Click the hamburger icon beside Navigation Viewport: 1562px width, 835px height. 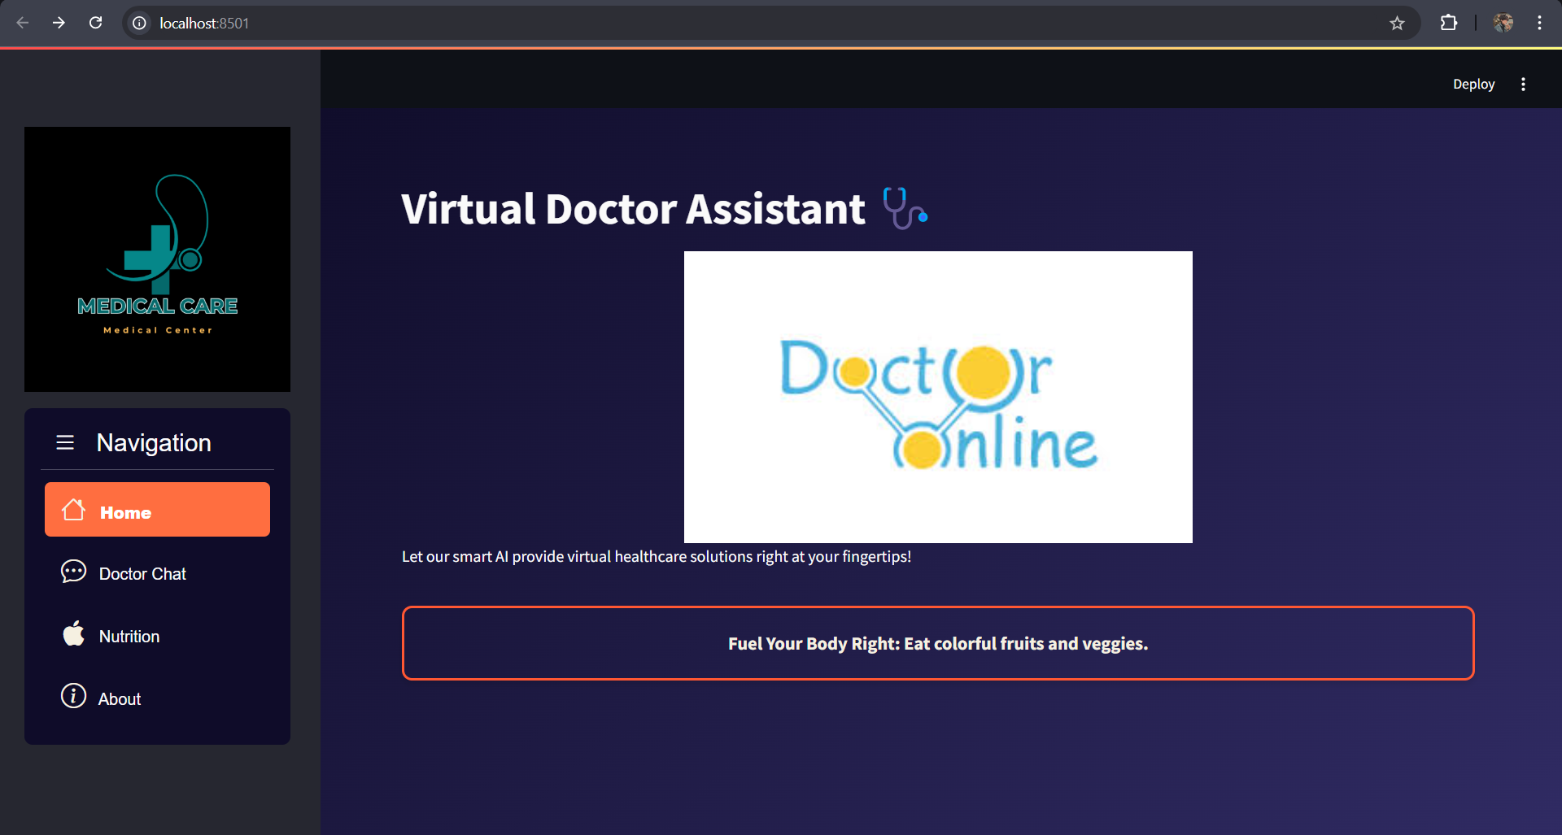coord(65,442)
